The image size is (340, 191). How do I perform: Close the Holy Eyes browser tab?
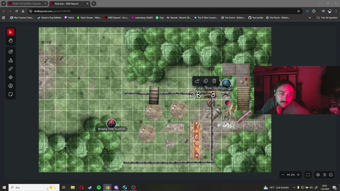[x=87, y=4]
